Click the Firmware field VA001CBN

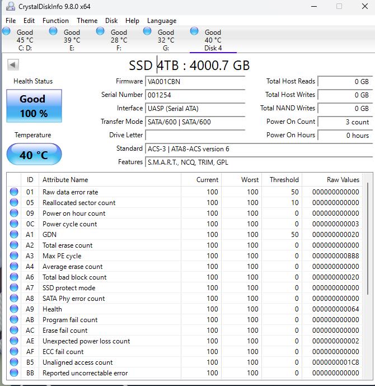pos(195,81)
